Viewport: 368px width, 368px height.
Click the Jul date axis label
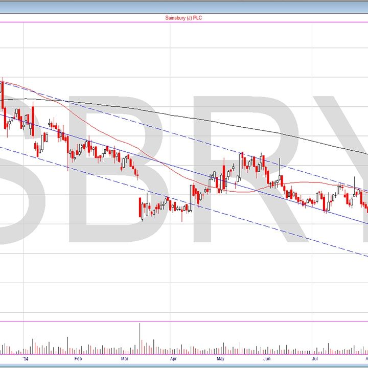pyautogui.click(x=315, y=359)
